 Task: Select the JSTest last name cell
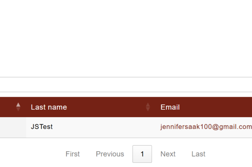click(x=42, y=127)
